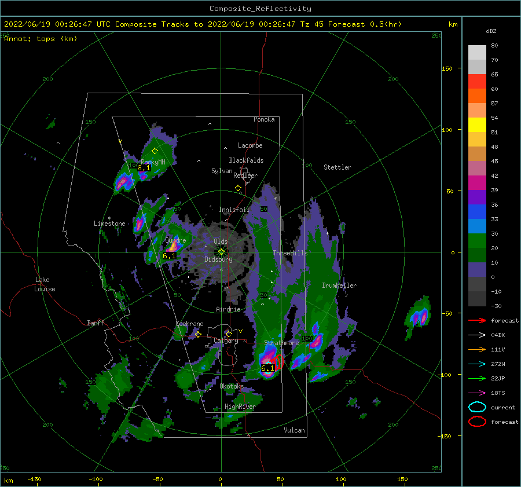The image size is (521, 487).
Task: Click the Limestone label
Action: coord(109,224)
